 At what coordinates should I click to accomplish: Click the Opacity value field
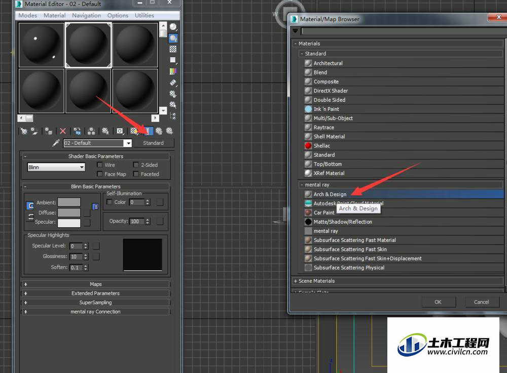137,221
